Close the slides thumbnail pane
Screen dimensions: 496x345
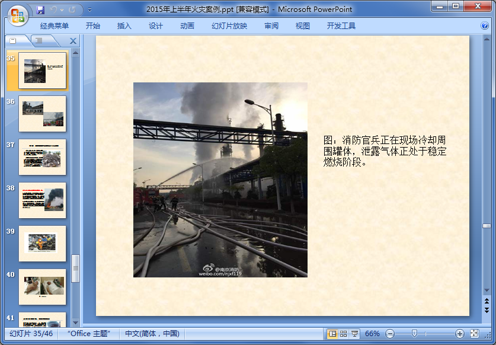coord(73,41)
